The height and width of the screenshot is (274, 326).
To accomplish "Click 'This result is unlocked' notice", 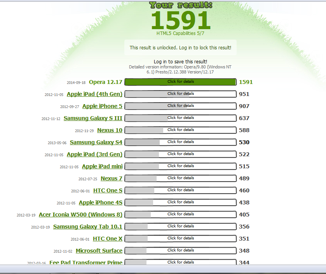I will pos(180,47).
